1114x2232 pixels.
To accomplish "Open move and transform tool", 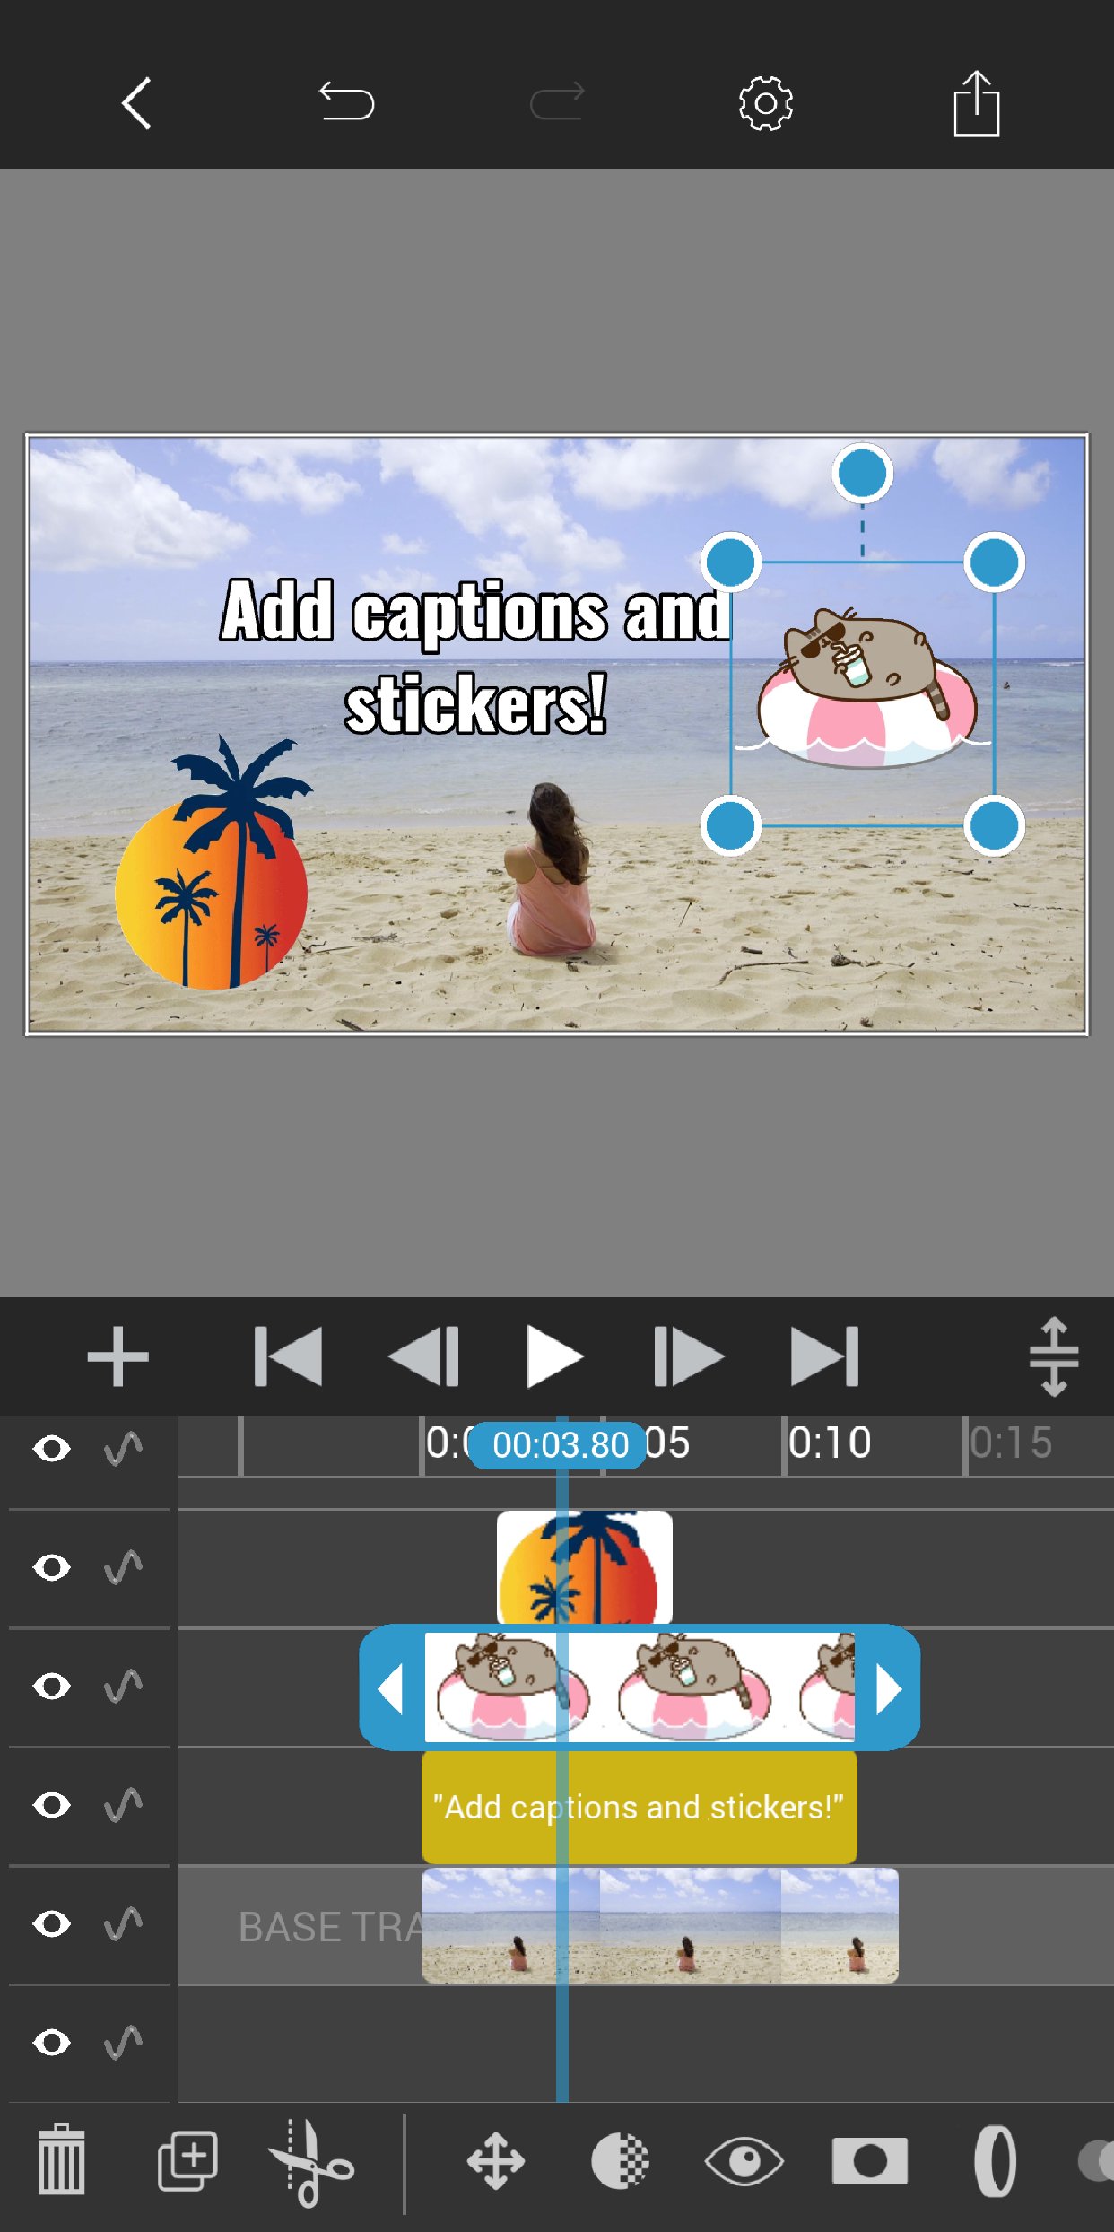I will coord(496,2162).
